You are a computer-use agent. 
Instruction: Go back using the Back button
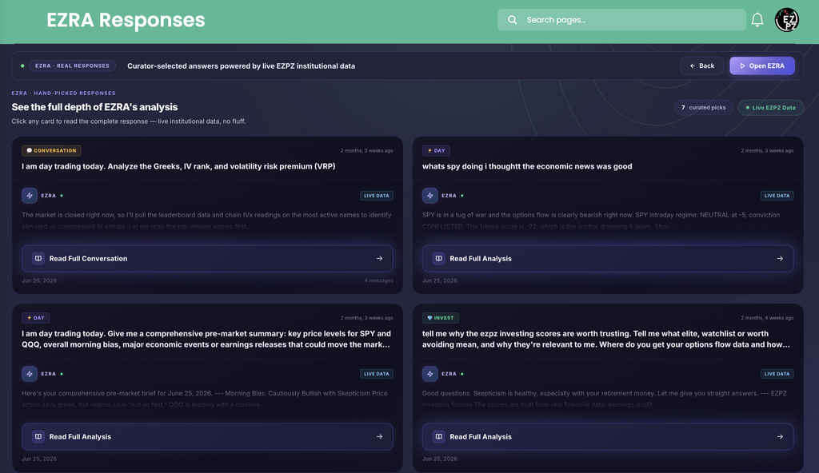pos(701,66)
